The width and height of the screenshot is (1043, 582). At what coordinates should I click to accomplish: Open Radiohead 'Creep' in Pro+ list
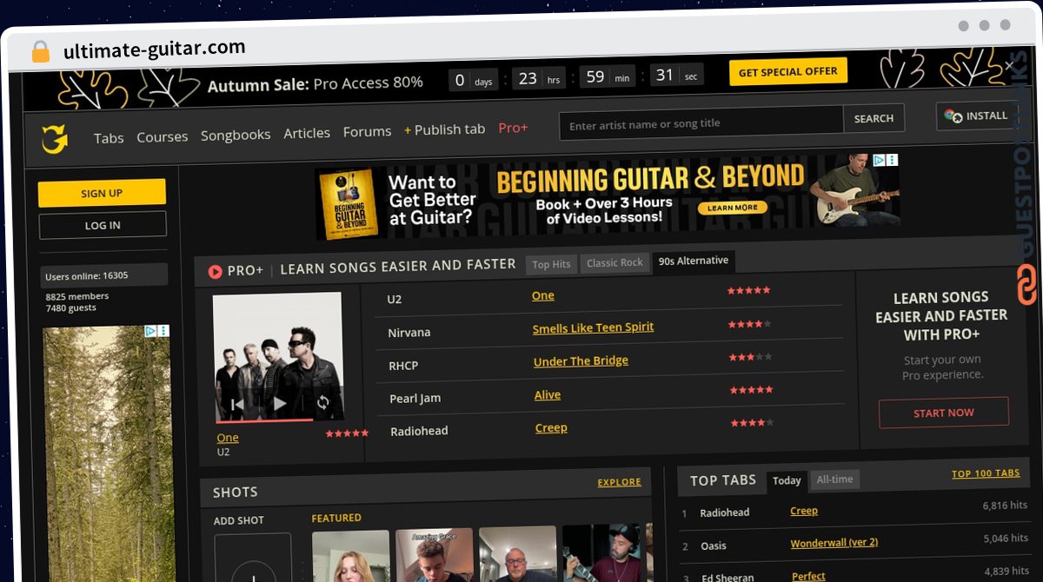coord(551,427)
